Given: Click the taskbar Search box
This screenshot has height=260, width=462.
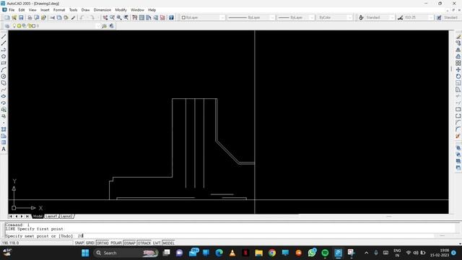Looking at the screenshot, I should 126,253.
